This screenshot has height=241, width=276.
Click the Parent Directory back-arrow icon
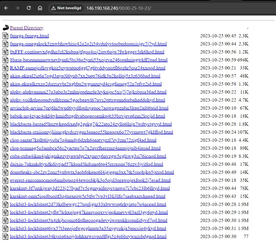click(x=6, y=28)
